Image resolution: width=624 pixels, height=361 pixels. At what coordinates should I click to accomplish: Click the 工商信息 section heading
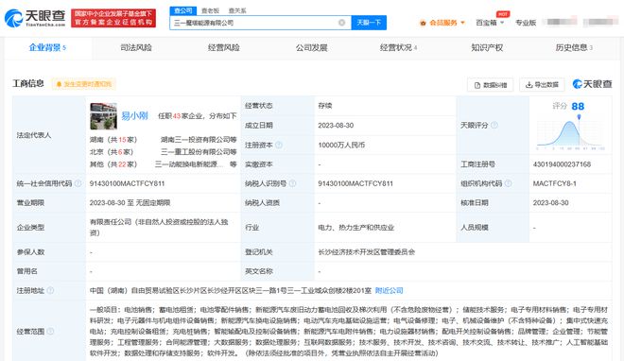click(x=27, y=83)
